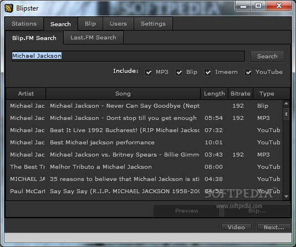Open the Blip tab
This screenshot has width=296, height=247.
coord(90,24)
